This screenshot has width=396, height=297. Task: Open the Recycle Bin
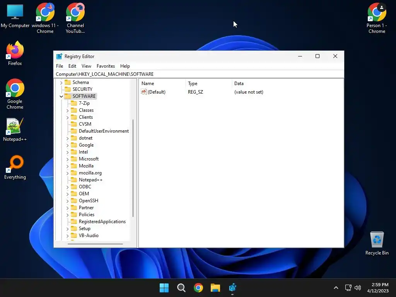pos(377,243)
